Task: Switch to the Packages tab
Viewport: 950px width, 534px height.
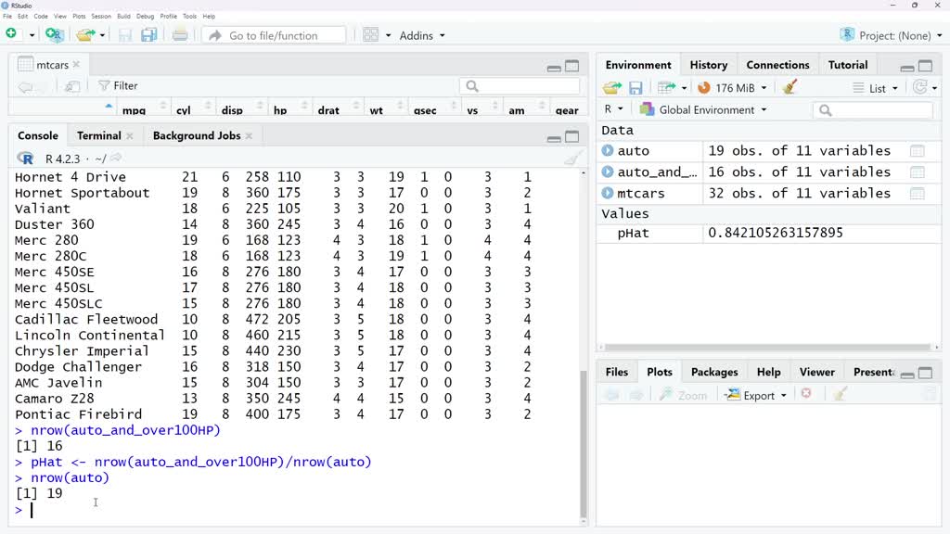Action: click(713, 371)
